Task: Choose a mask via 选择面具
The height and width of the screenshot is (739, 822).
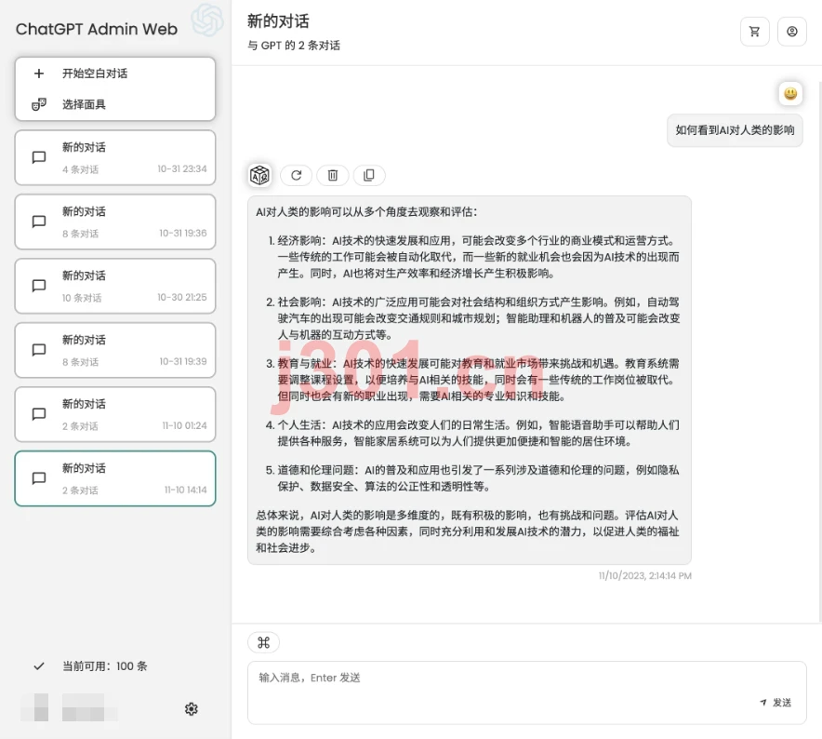Action: coord(115,104)
